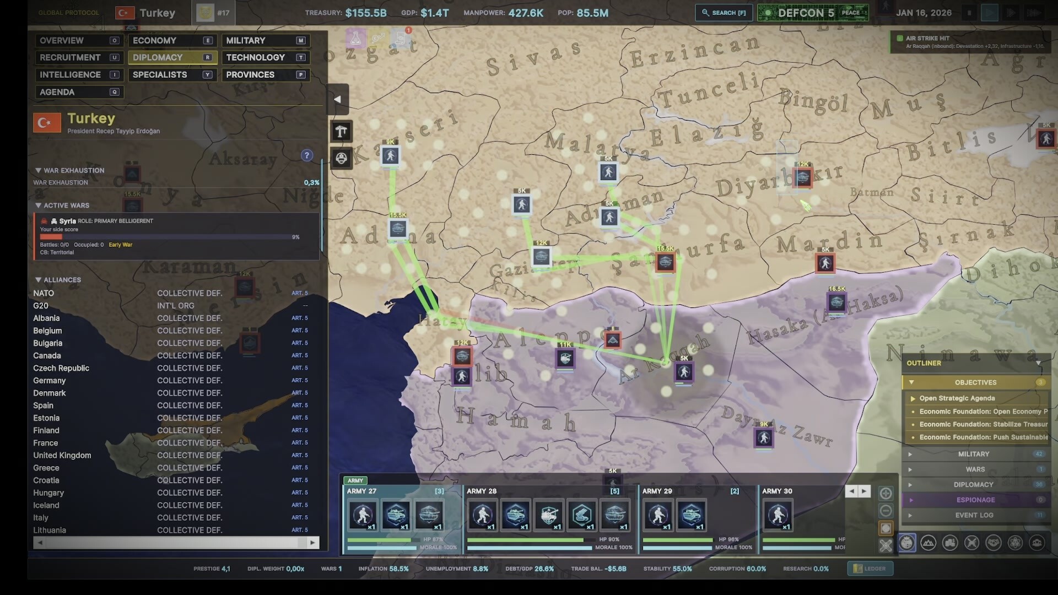Image resolution: width=1058 pixels, height=595 pixels.
Task: Open the key notification icon at top
Action: pos(379,38)
